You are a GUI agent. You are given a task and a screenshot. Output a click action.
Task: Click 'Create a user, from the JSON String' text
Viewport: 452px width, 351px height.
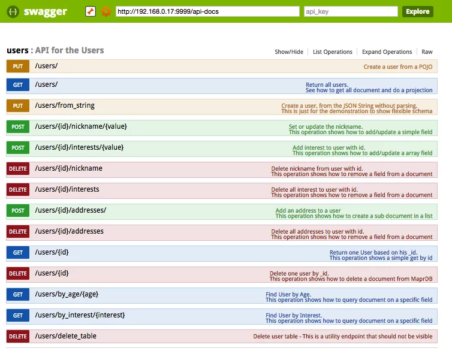[x=349, y=105]
